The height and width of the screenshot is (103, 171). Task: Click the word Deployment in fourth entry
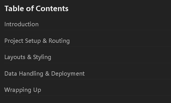point(68,74)
